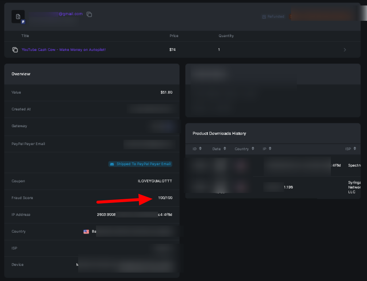Click the IP Address label

coord(21,215)
